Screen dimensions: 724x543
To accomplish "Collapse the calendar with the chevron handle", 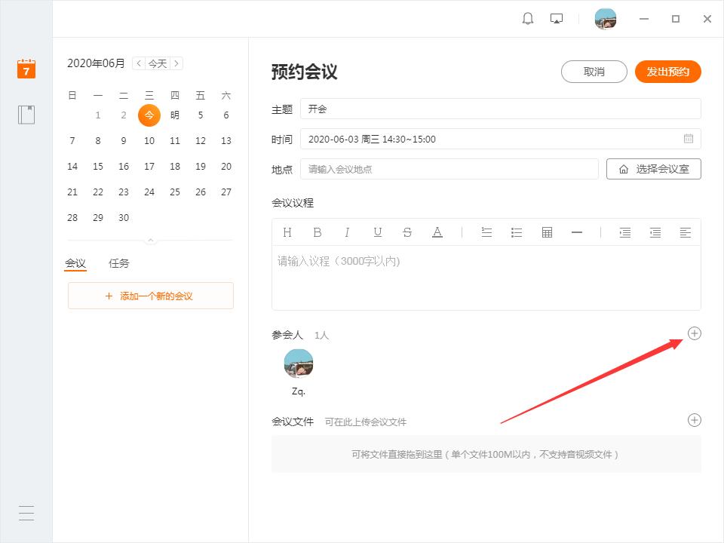I will 151,241.
